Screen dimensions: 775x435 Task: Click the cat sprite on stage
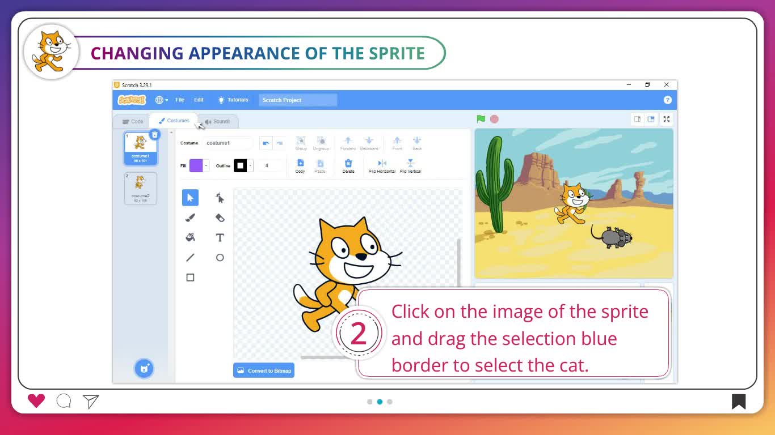tap(574, 203)
